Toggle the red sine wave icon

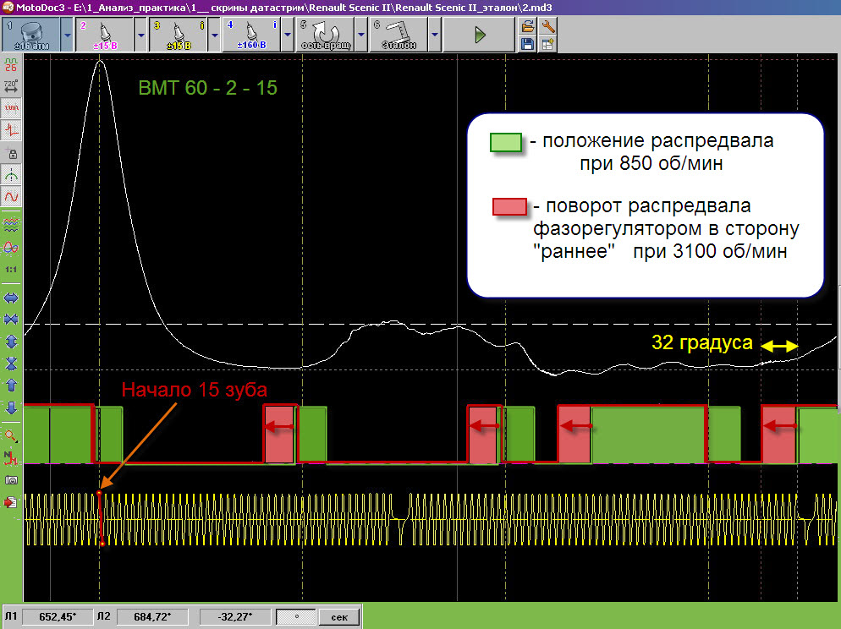pyautogui.click(x=11, y=197)
